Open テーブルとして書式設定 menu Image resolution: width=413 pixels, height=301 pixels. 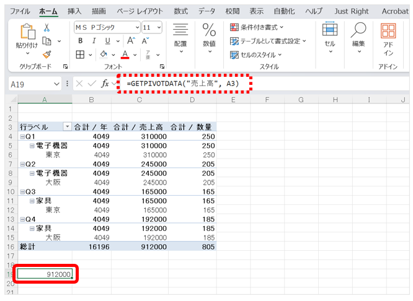[x=268, y=41]
